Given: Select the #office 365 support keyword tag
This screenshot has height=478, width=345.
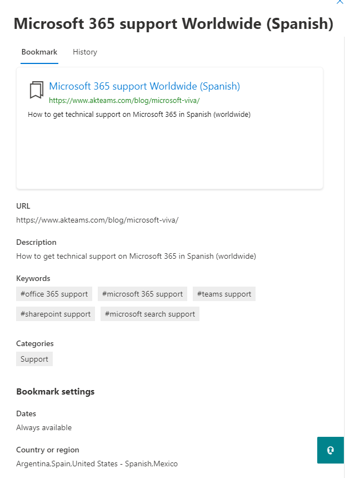Looking at the screenshot, I should 54,294.
